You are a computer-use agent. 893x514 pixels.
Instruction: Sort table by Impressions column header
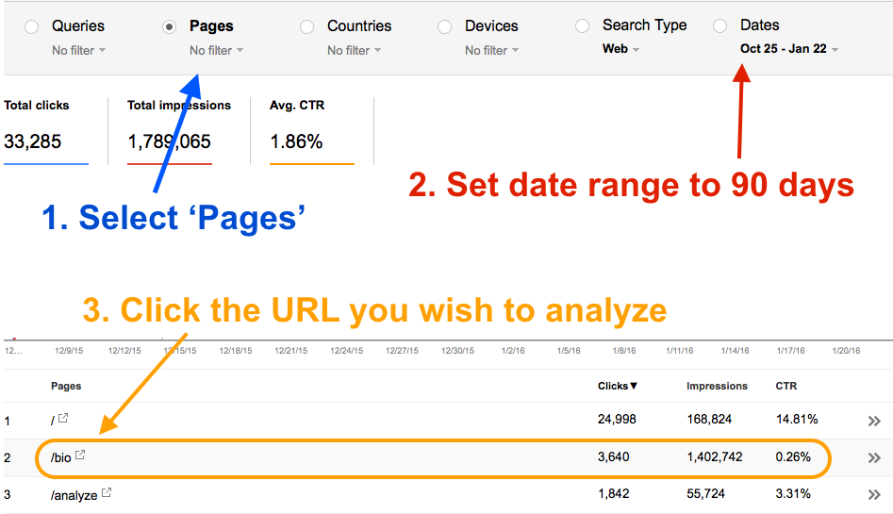click(x=717, y=386)
